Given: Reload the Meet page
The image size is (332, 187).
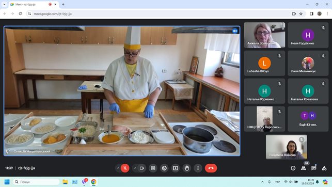Looking at the screenshot, I should [20, 14].
